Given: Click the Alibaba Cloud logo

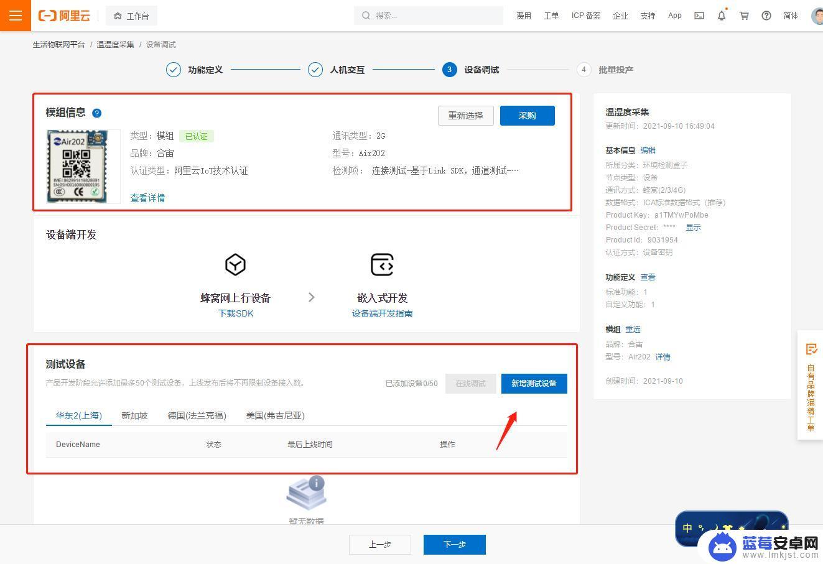Looking at the screenshot, I should (x=64, y=16).
